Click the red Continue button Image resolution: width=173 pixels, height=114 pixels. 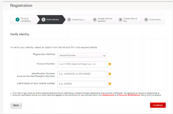pos(158,105)
